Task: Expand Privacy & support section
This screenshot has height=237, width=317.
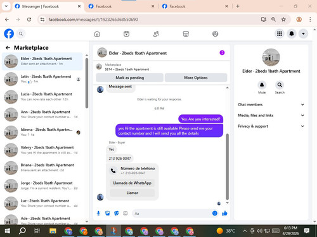Action: coord(271,126)
